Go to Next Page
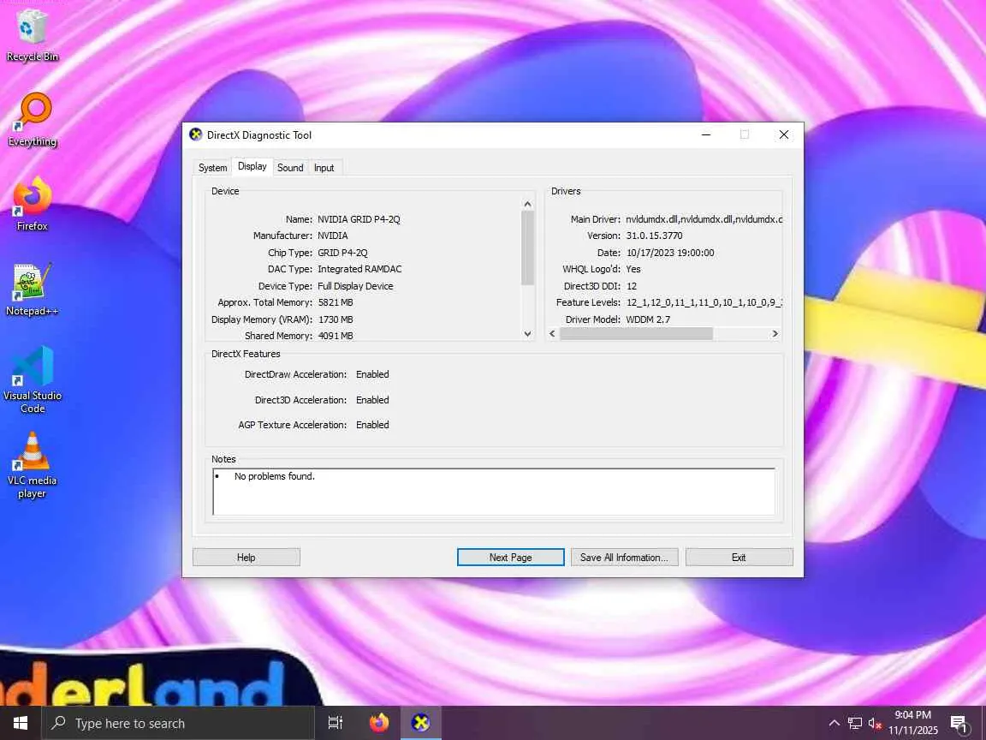This screenshot has height=740, width=986. click(x=511, y=558)
